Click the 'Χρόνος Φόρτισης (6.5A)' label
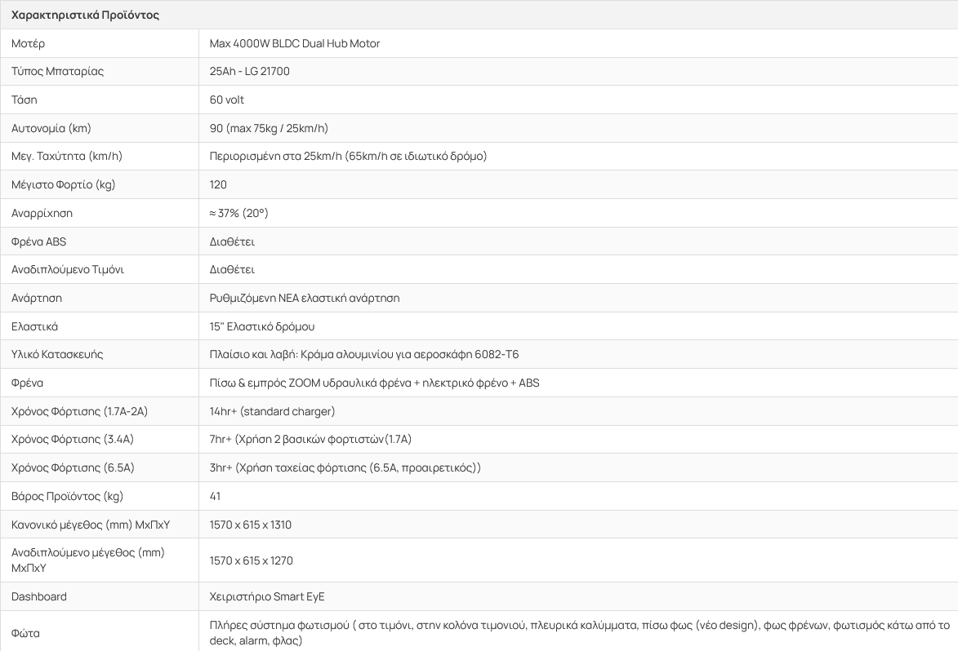This screenshot has height=651, width=958. (x=73, y=467)
